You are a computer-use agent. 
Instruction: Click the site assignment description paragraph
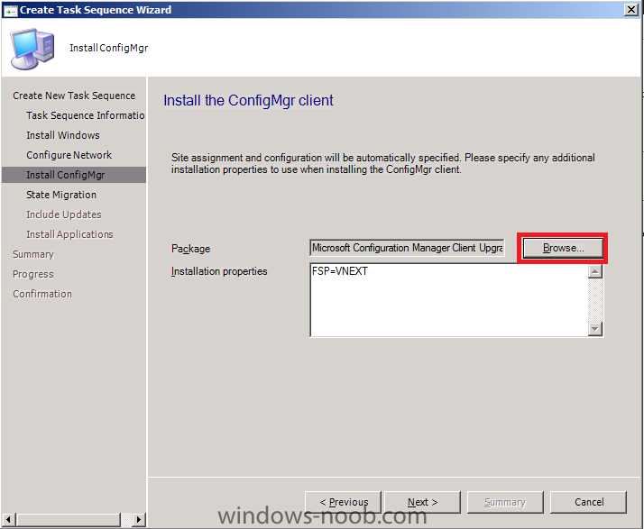(382, 163)
